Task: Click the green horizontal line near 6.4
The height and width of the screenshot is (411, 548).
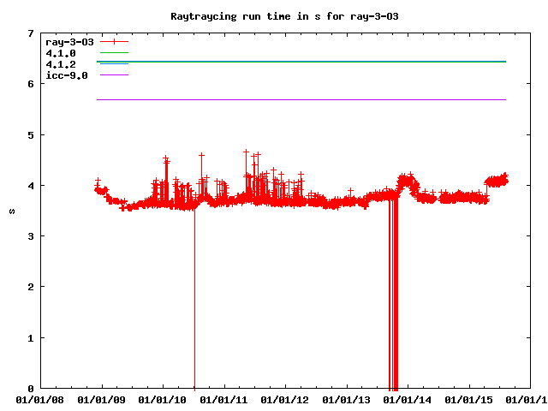Action: [308, 62]
